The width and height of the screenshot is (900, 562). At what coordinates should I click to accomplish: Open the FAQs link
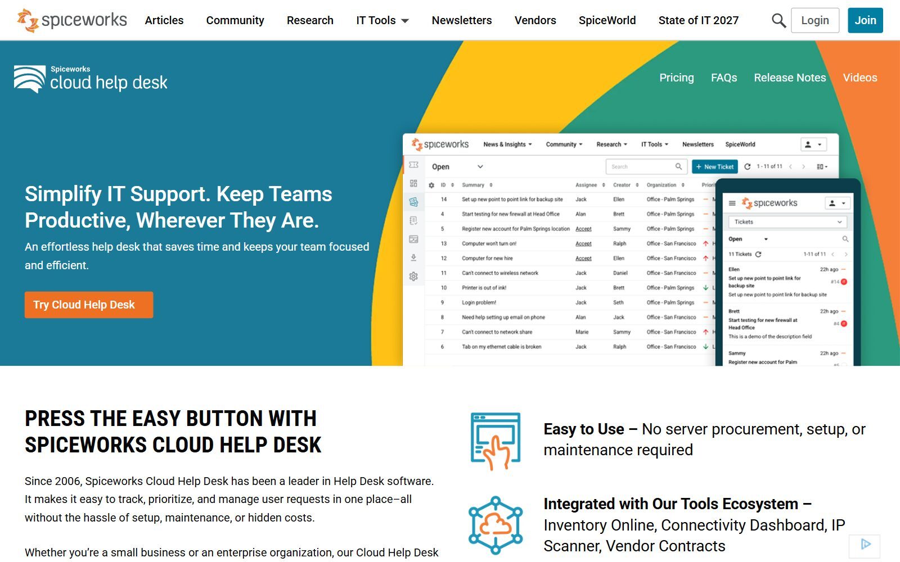[x=724, y=78]
